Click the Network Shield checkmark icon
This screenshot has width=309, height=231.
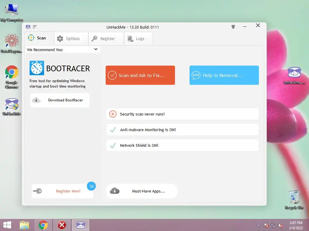[113, 145]
